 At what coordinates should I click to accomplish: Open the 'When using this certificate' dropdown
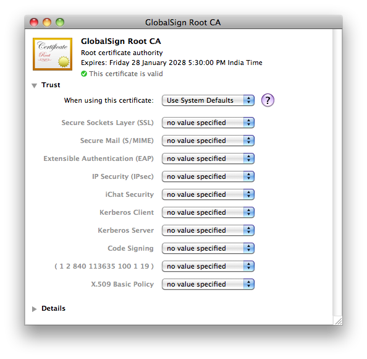tap(208, 100)
